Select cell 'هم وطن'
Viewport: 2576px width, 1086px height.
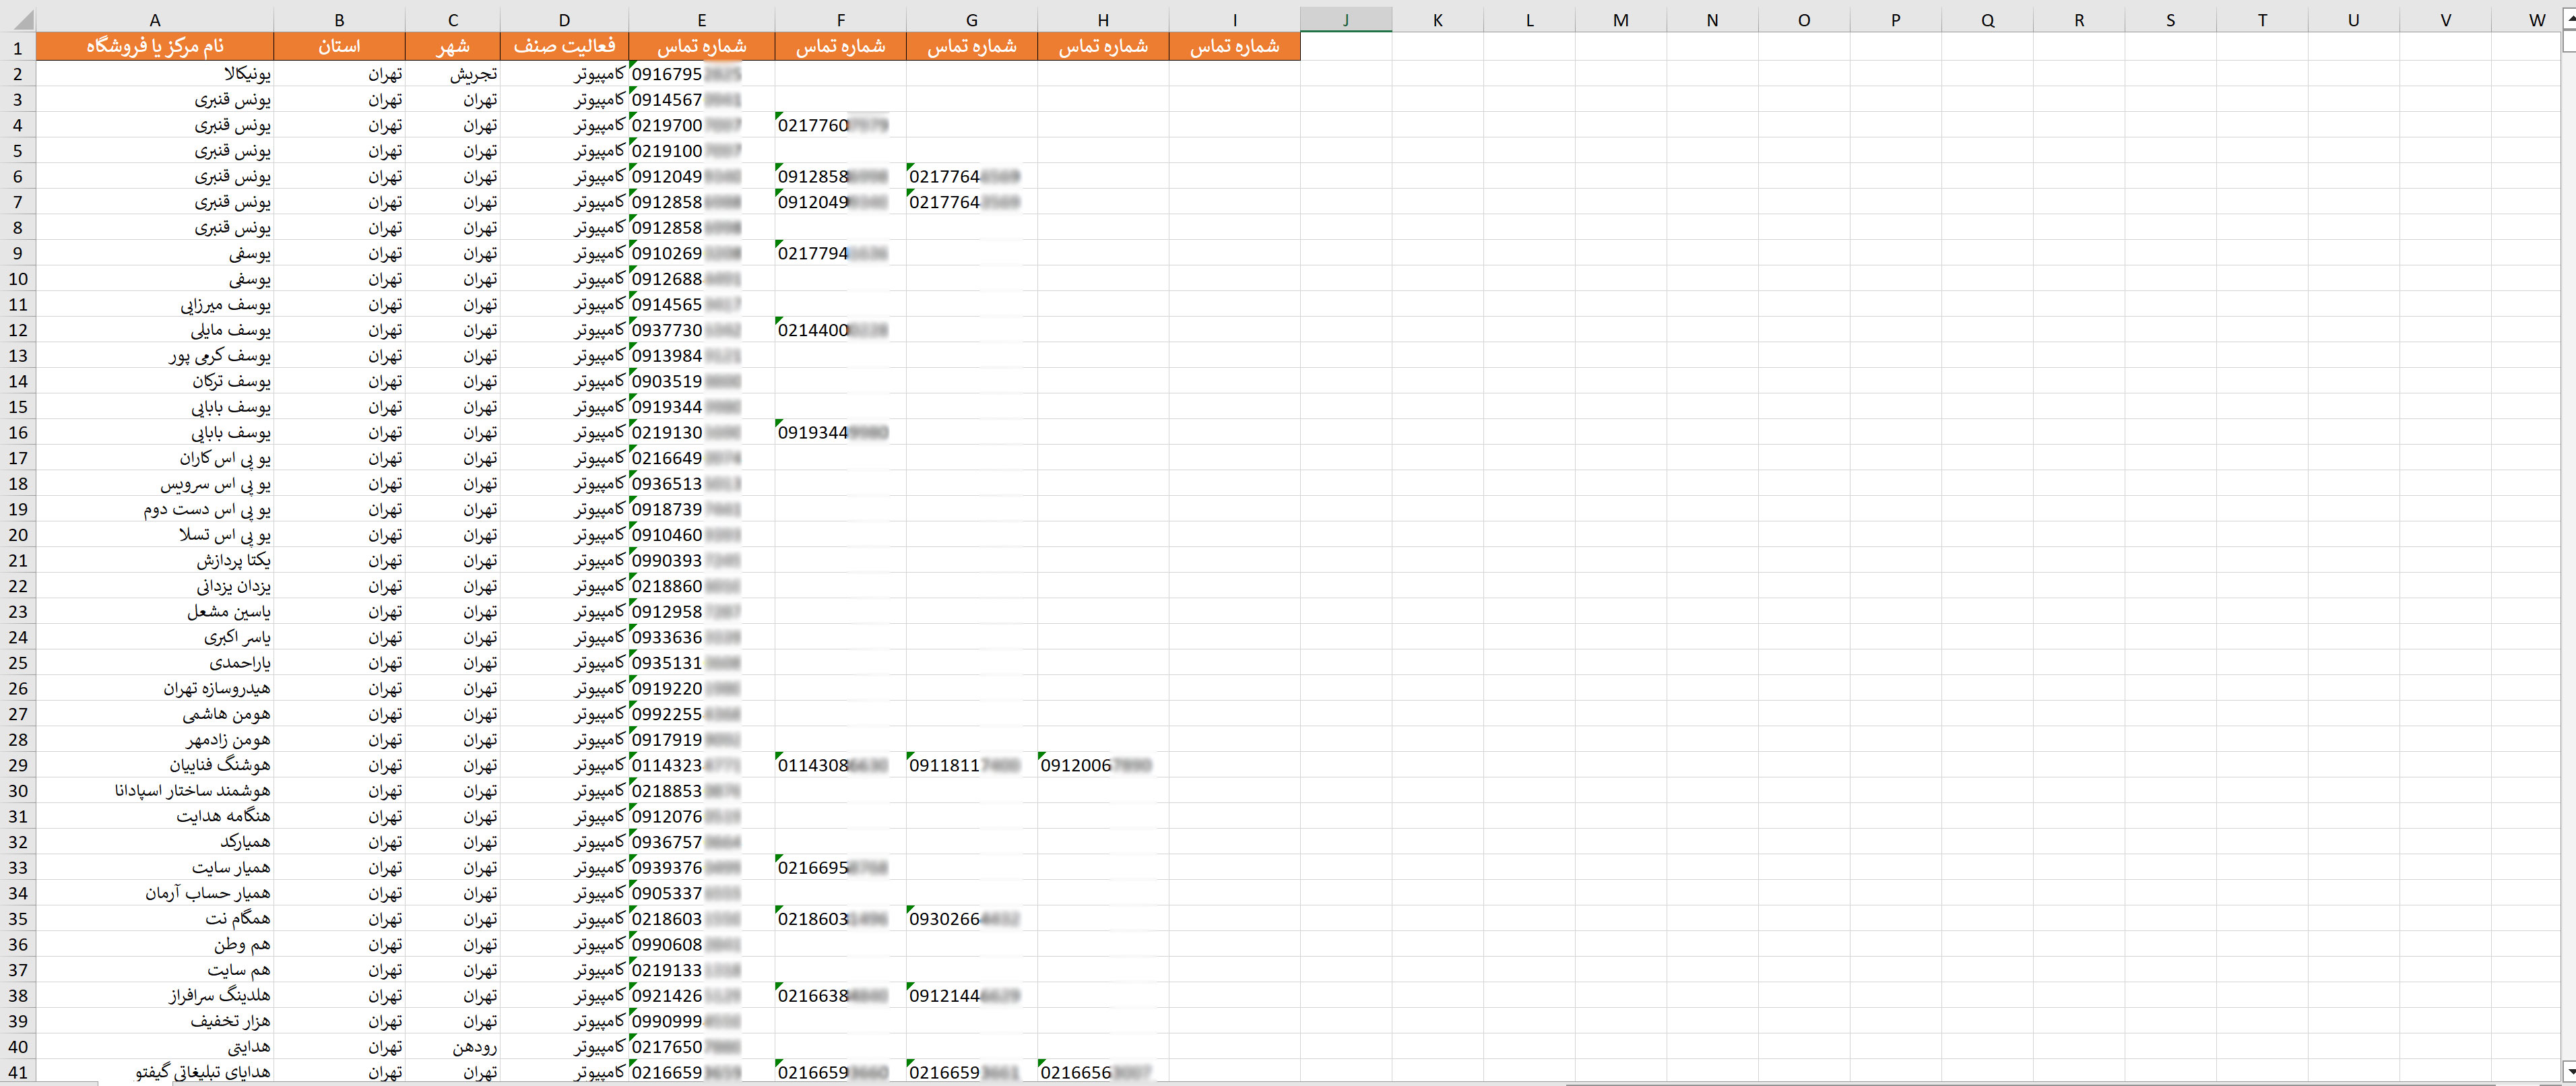click(x=155, y=944)
